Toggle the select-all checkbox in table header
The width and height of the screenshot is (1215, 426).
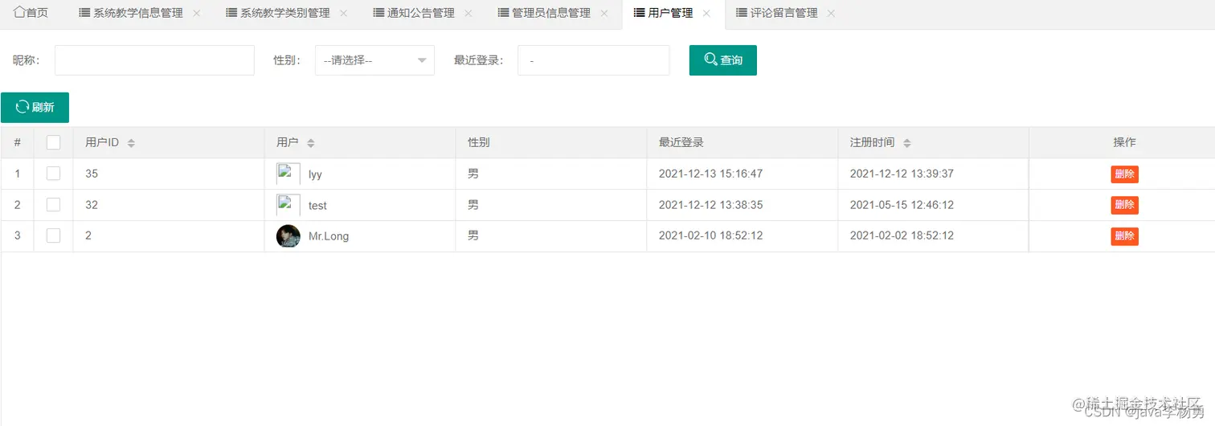[54, 142]
